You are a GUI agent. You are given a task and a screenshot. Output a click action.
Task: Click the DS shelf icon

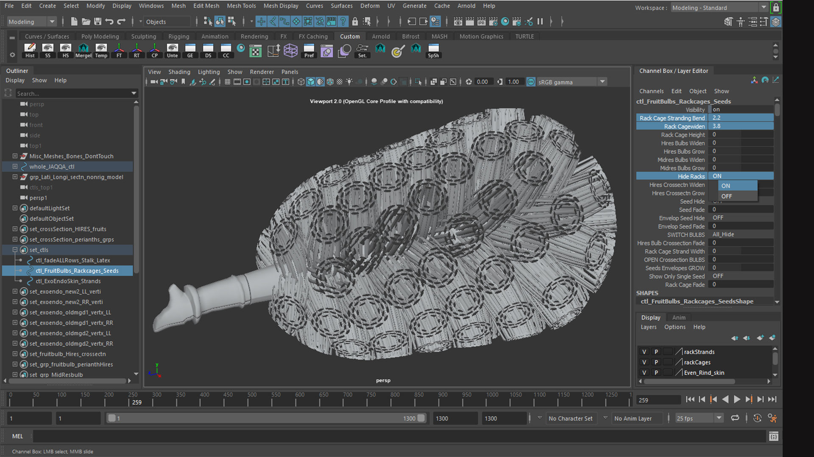[x=208, y=50]
